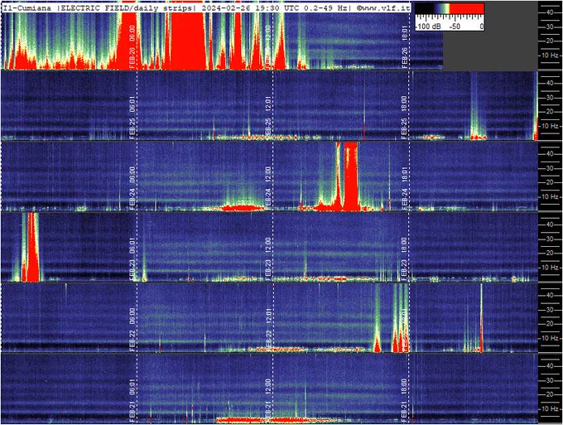Viewport: 563px width, 425px height.
Task: Click the 12:01 time marker on FEB-22 strip
Action: [x=268, y=315]
